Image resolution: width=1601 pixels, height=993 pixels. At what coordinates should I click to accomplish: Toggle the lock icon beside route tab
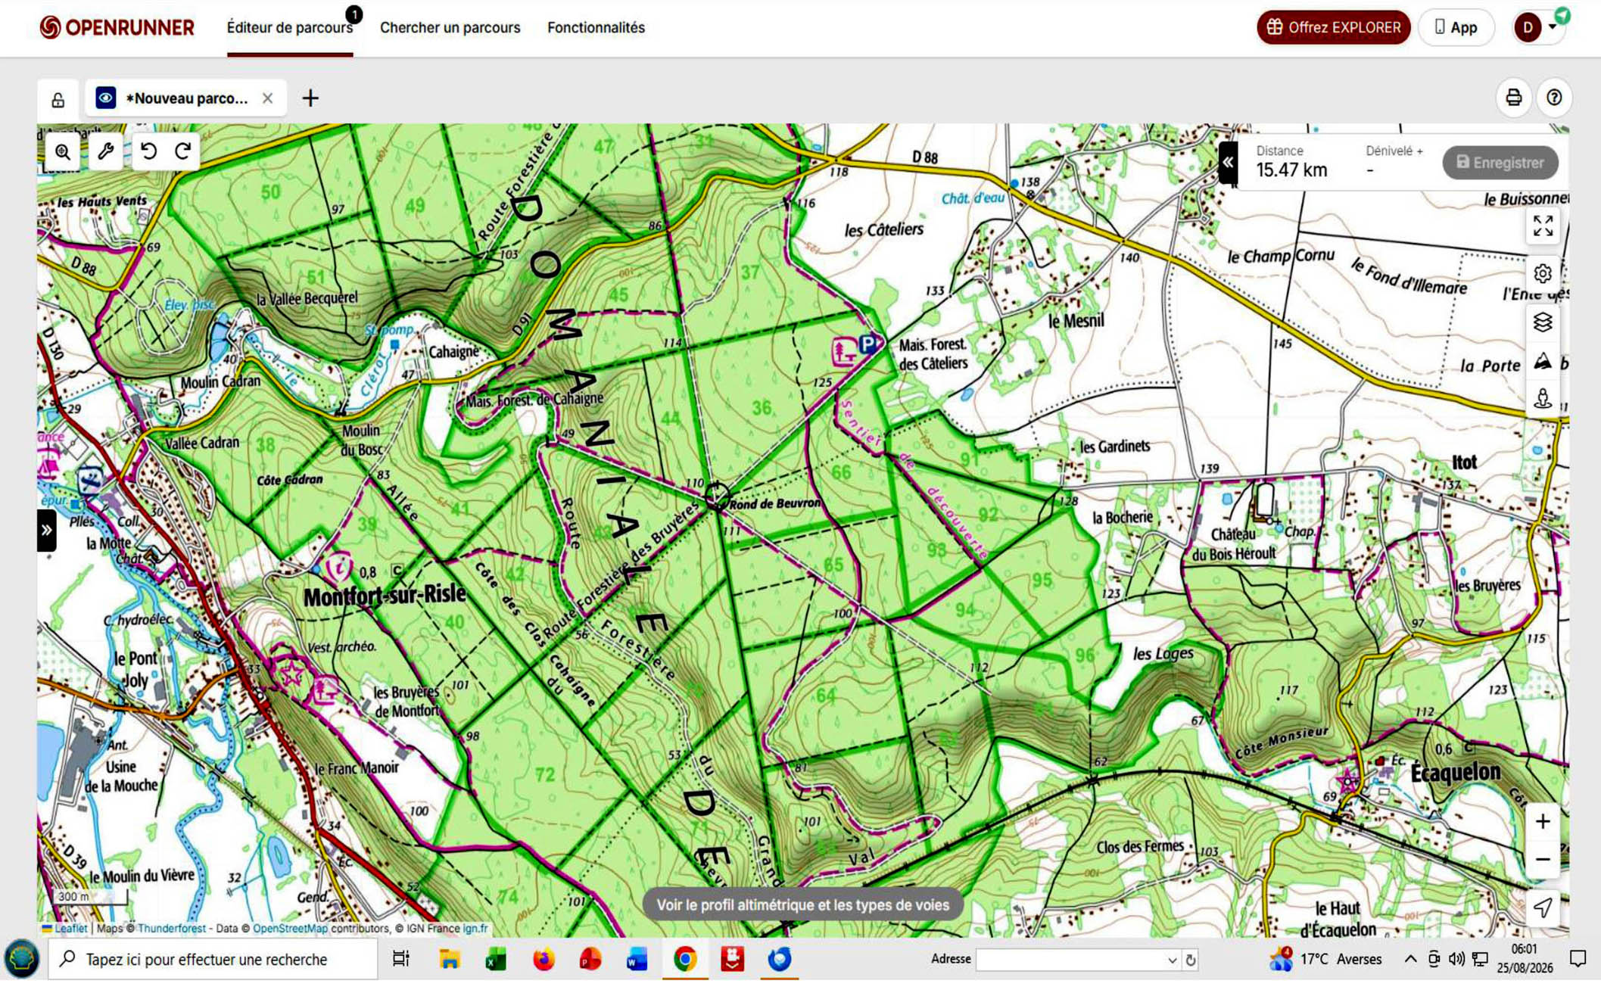(x=58, y=99)
